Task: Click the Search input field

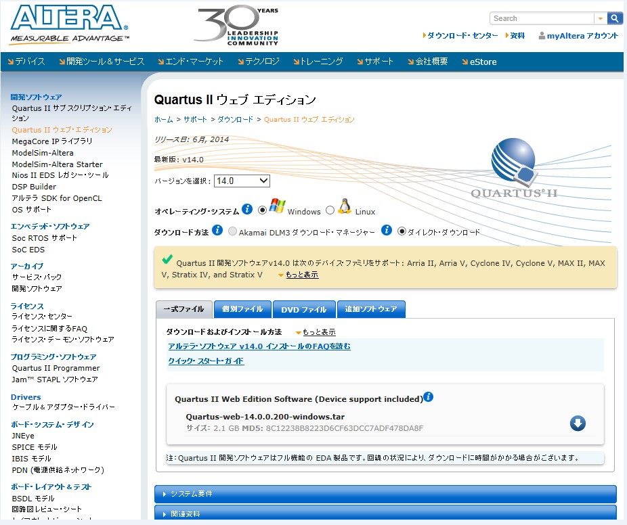Action: point(542,18)
